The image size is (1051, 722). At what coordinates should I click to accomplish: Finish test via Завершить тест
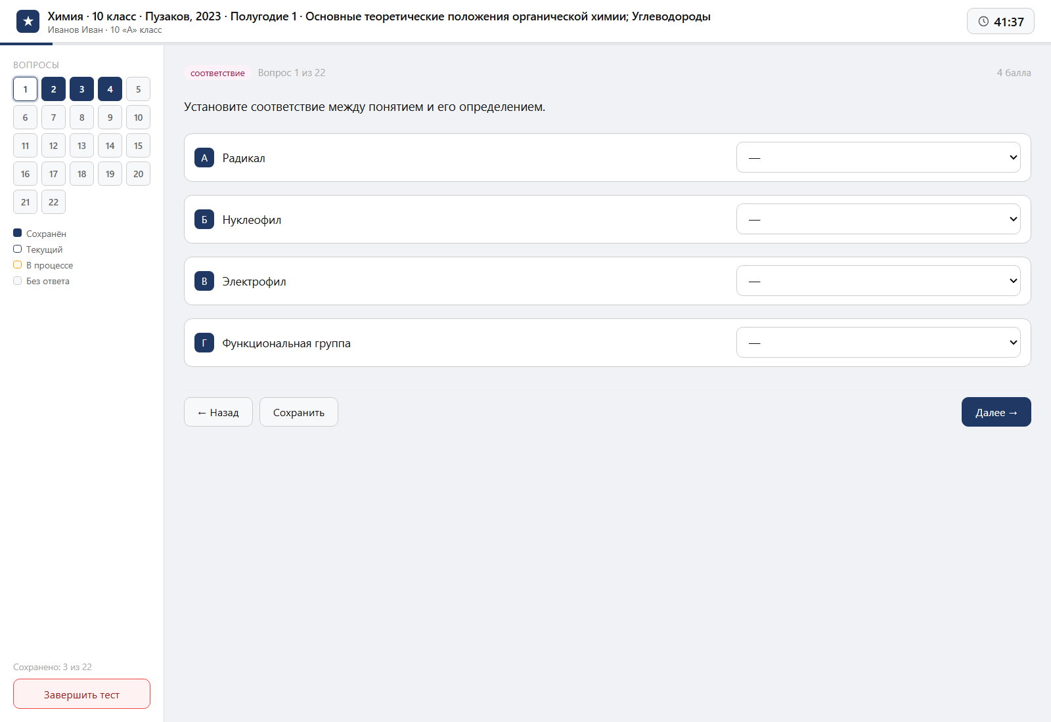81,694
